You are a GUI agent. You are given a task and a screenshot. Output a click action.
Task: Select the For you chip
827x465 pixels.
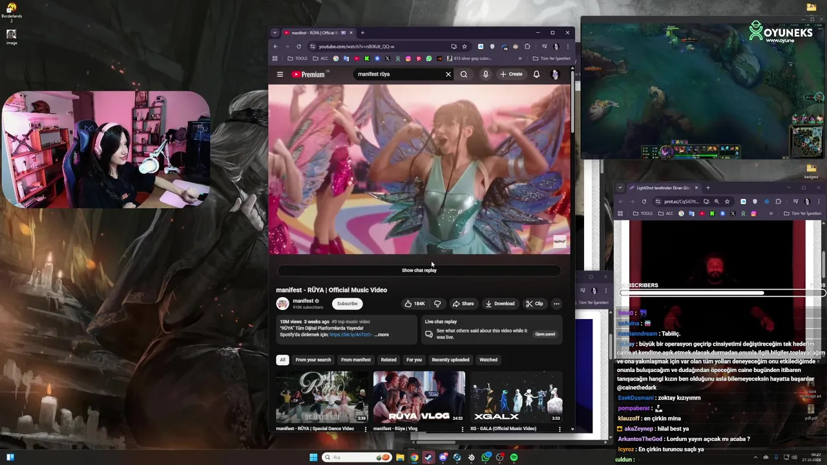pos(414,360)
